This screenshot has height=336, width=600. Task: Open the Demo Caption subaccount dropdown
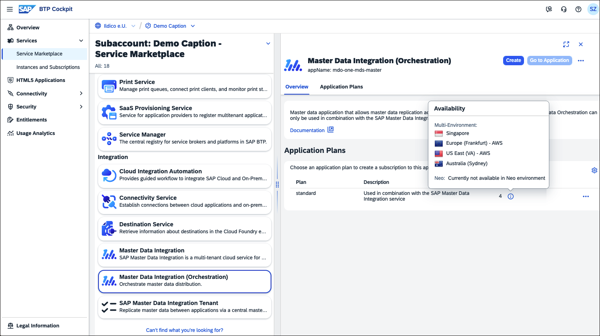point(193,26)
